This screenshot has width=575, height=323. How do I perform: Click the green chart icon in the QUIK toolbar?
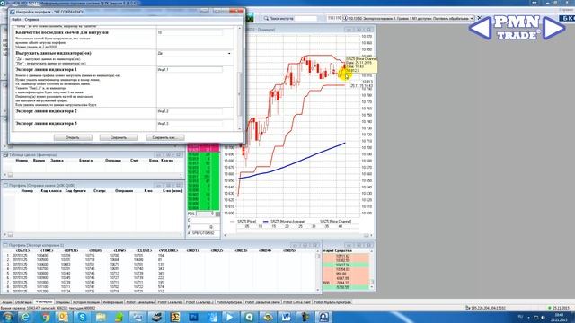(250, 18)
